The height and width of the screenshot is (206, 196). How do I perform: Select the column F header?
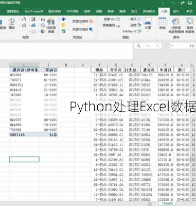coord(99,65)
